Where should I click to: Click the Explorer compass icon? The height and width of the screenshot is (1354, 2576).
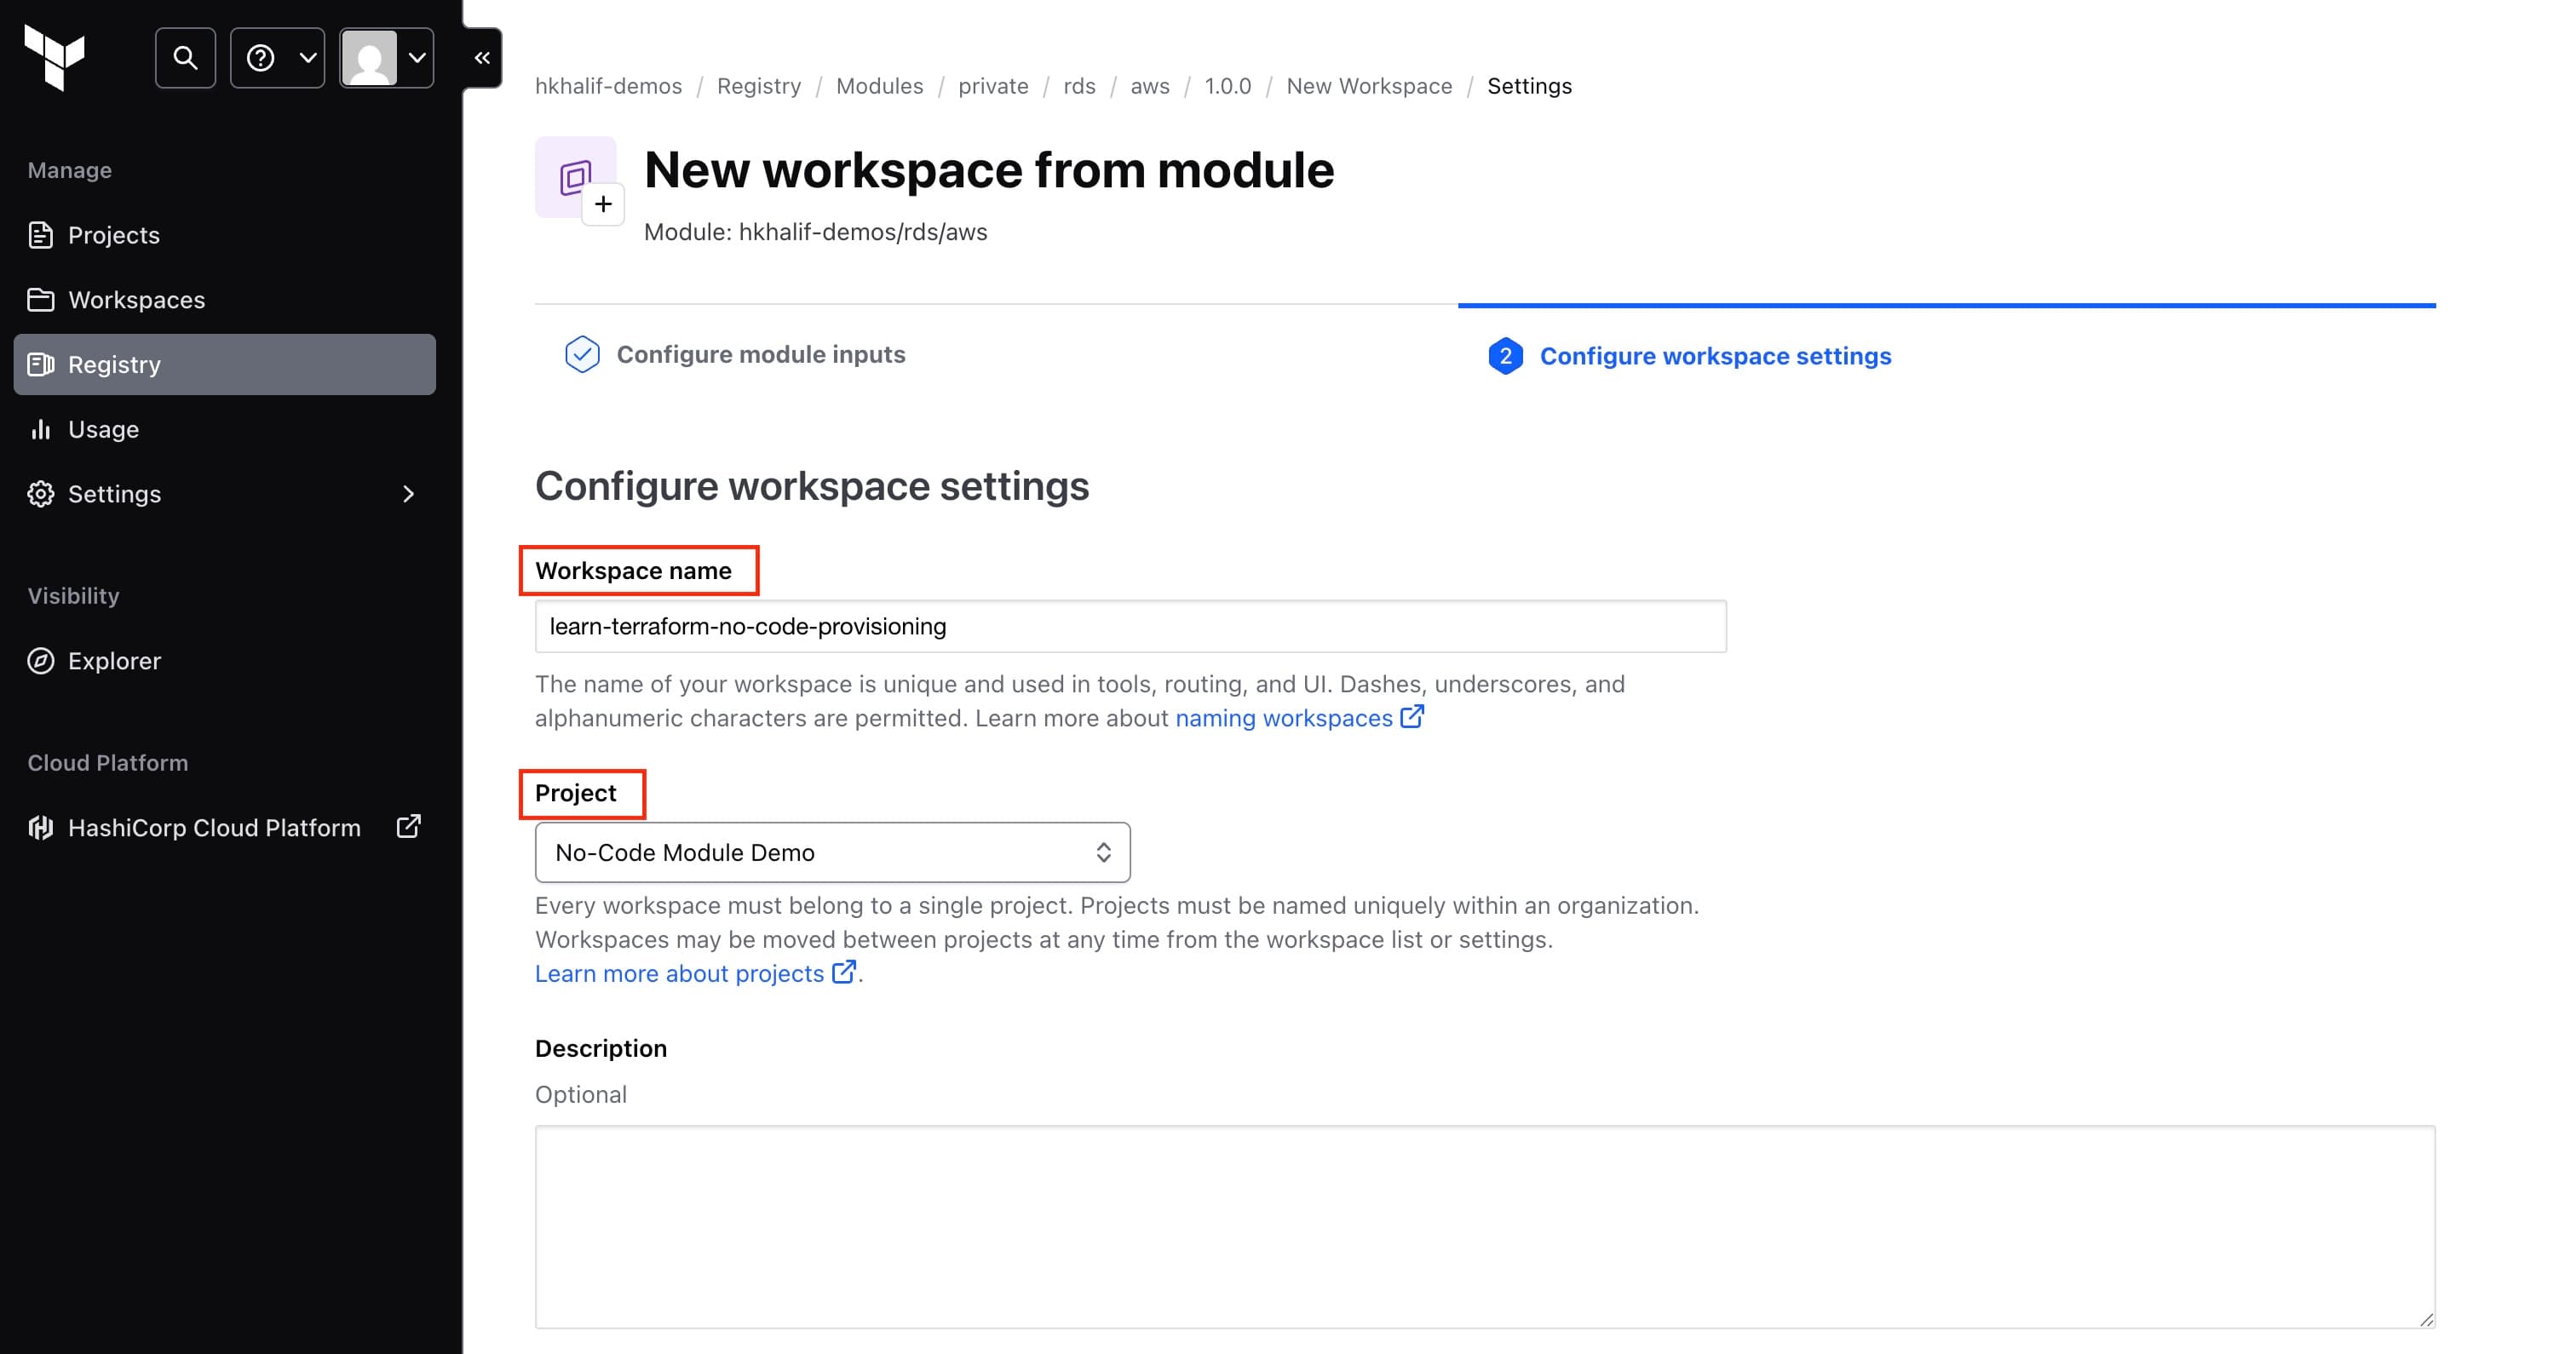point(41,661)
